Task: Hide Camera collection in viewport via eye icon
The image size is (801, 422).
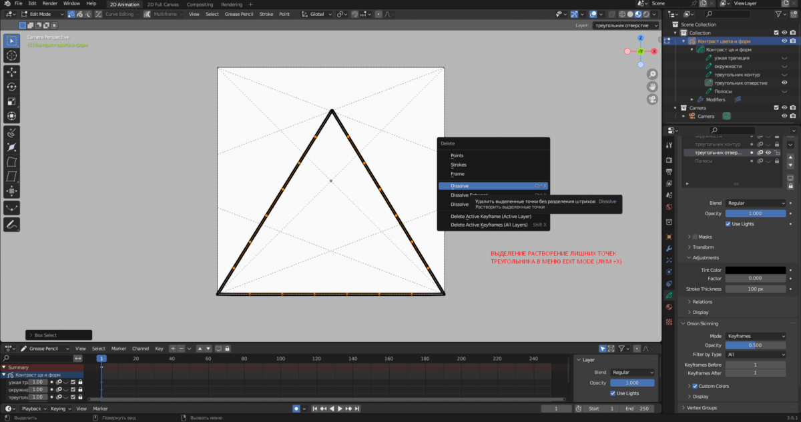Action: [784, 107]
